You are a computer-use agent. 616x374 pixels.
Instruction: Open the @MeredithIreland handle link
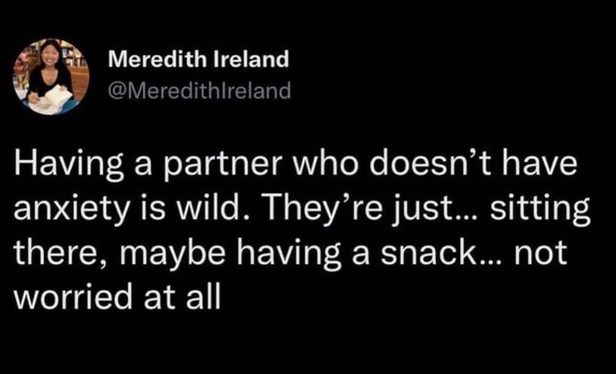[x=200, y=91]
